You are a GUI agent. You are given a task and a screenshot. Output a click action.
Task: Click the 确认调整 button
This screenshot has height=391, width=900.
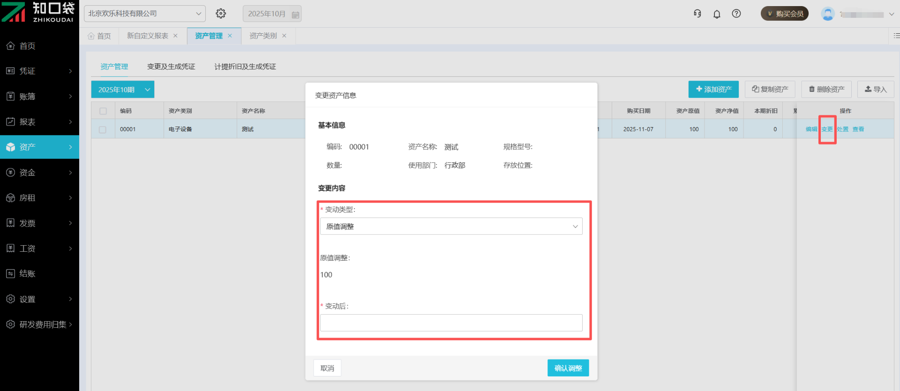click(568, 368)
